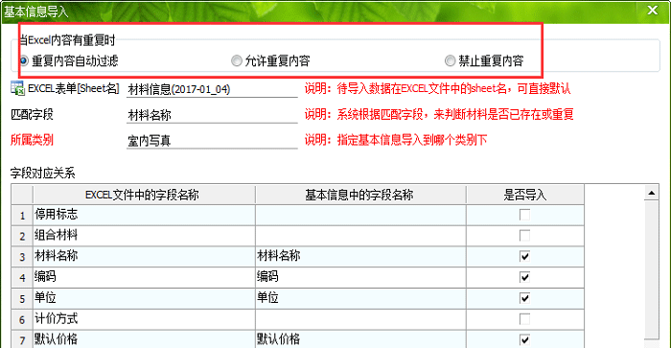671x348 pixels.
Task: Click the basic-info 单位 cell in row 5
Action: (360, 298)
